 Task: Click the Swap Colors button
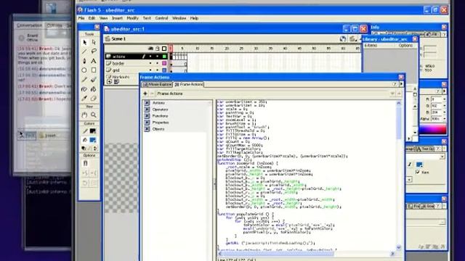click(95, 148)
